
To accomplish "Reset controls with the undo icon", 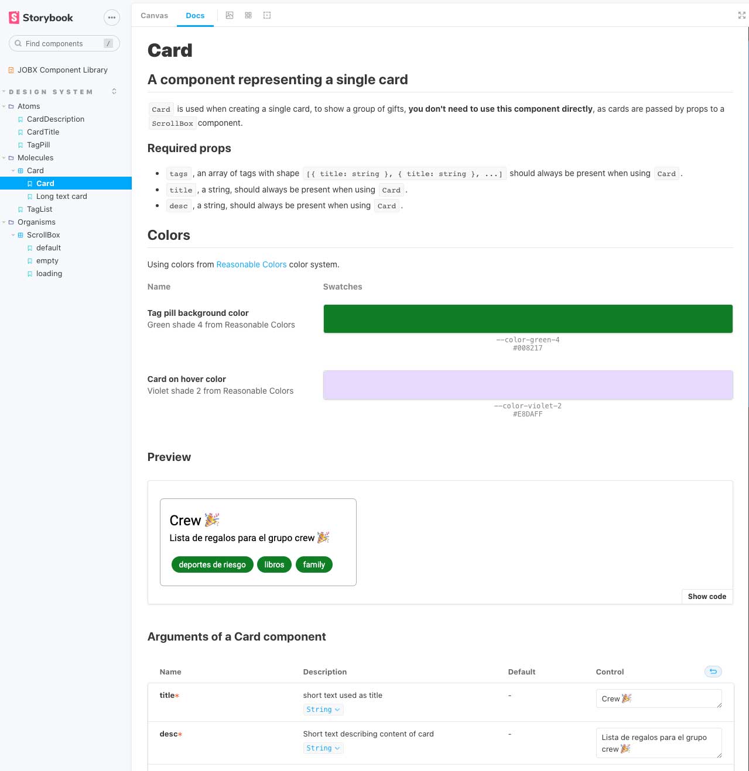I will 713,672.
